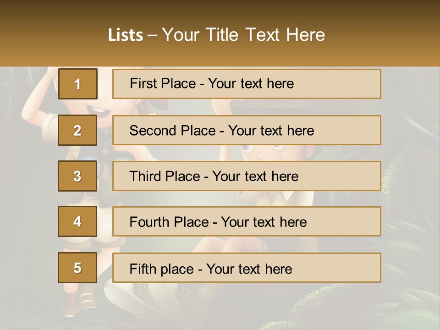Select the Fifth place text box
Screen dimensions: 440x330
247,268
